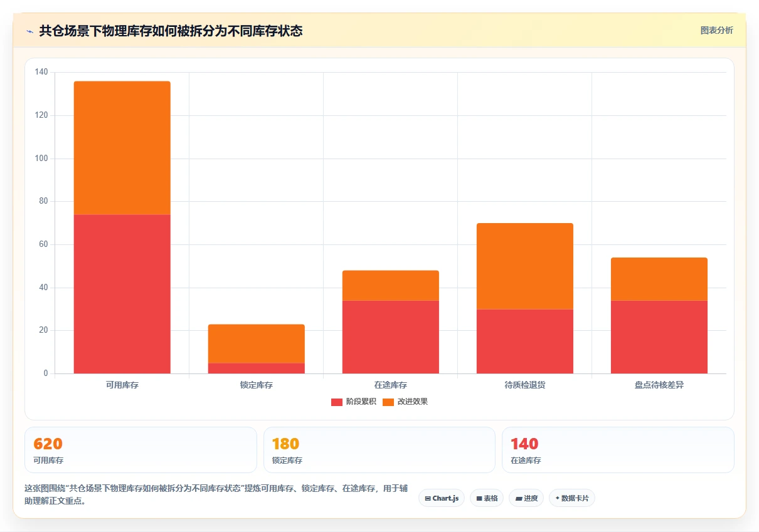The image size is (759, 532).
Task: Select the Chart.js tag
Action: click(x=442, y=498)
